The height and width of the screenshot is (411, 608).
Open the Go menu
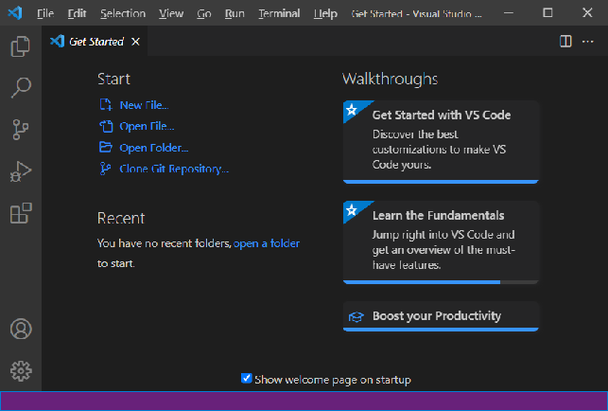tap(204, 13)
